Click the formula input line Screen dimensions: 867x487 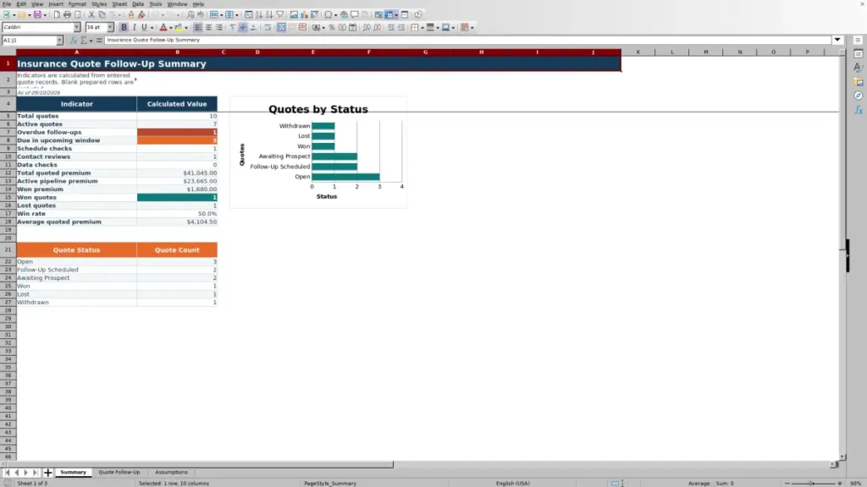click(467, 41)
